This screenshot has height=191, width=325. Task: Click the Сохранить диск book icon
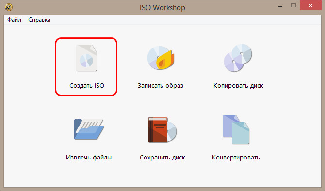(162, 130)
